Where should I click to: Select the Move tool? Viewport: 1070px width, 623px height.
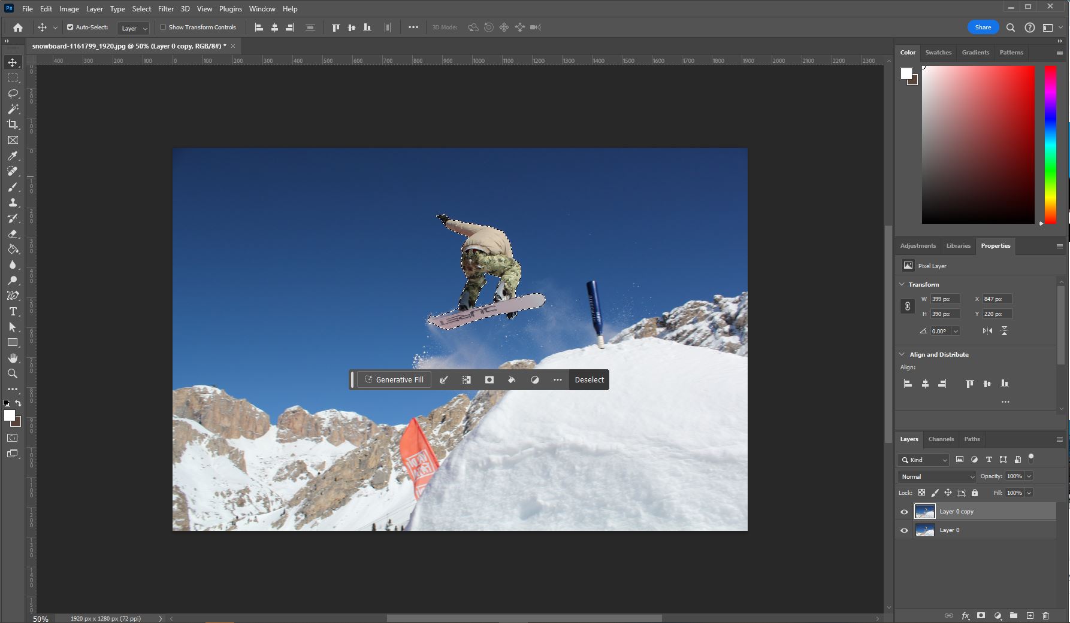[x=13, y=62]
